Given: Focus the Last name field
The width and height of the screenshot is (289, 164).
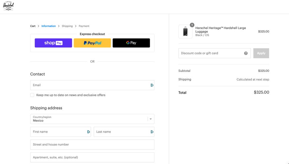Looking at the screenshot, I should (x=124, y=132).
